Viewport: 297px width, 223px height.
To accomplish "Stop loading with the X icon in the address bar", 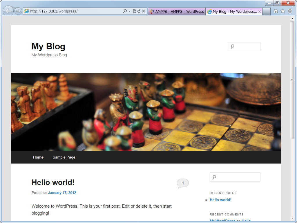I will [144, 11].
